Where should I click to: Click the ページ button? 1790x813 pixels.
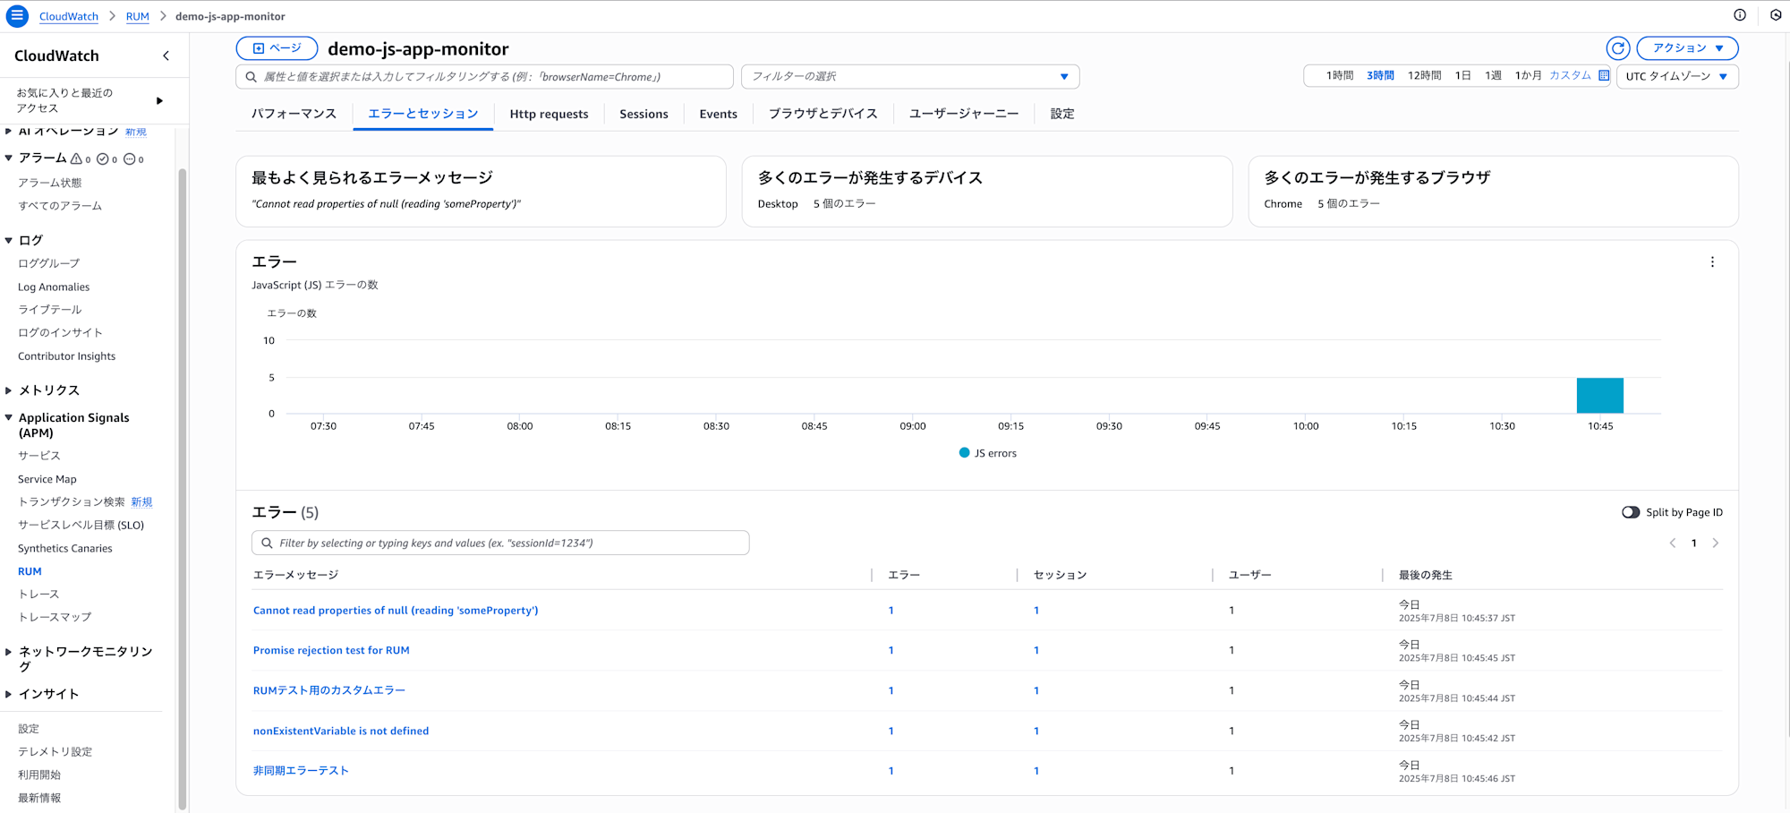[x=277, y=48]
